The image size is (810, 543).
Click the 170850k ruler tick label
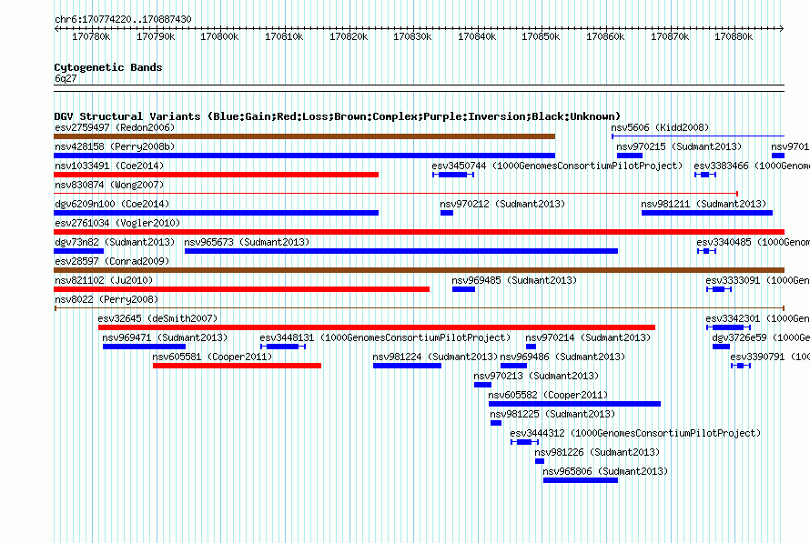point(541,37)
